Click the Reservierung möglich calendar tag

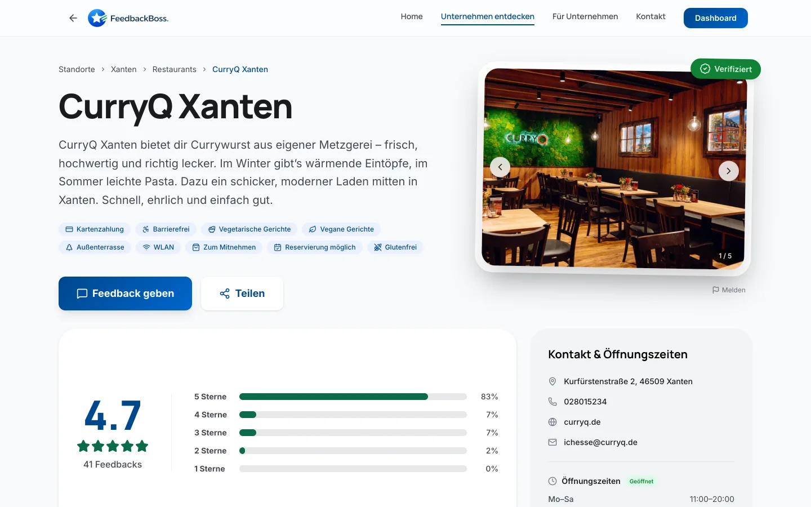(315, 247)
